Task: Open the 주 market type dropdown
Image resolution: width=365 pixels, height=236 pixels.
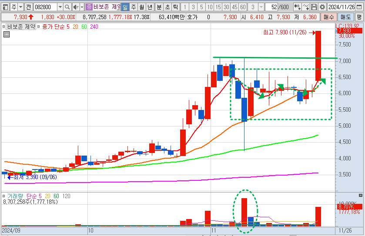Action: [20, 7]
